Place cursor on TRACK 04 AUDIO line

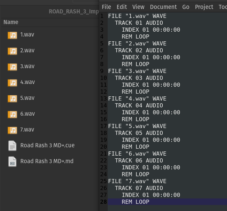(139, 105)
